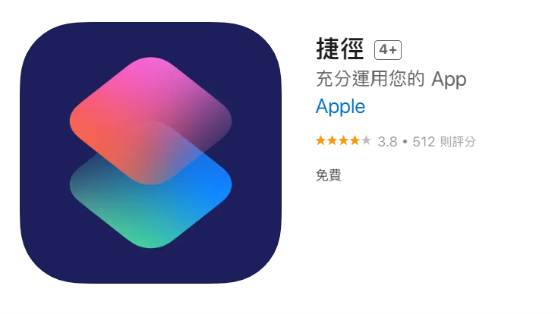Open the Shortcuts app icon

tap(150, 152)
